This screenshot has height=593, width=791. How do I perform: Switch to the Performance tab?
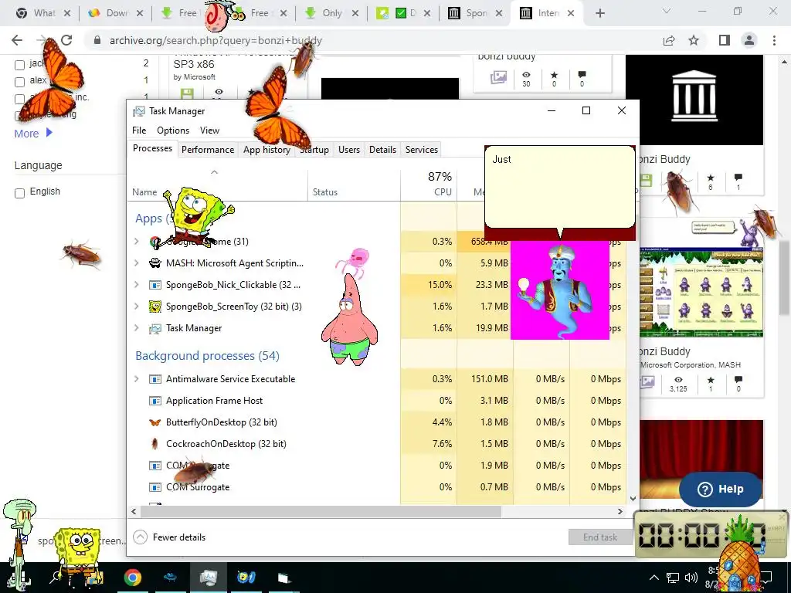pyautogui.click(x=208, y=150)
